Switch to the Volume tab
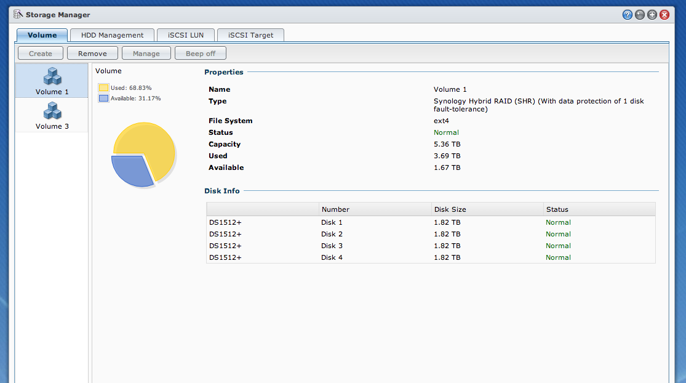This screenshot has width=686, height=383. coord(42,35)
